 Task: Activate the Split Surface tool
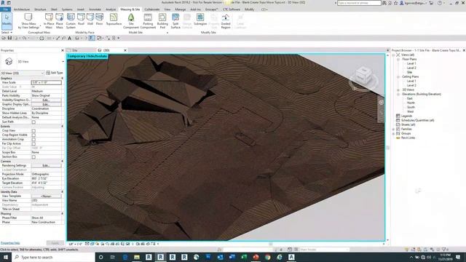(x=175, y=21)
